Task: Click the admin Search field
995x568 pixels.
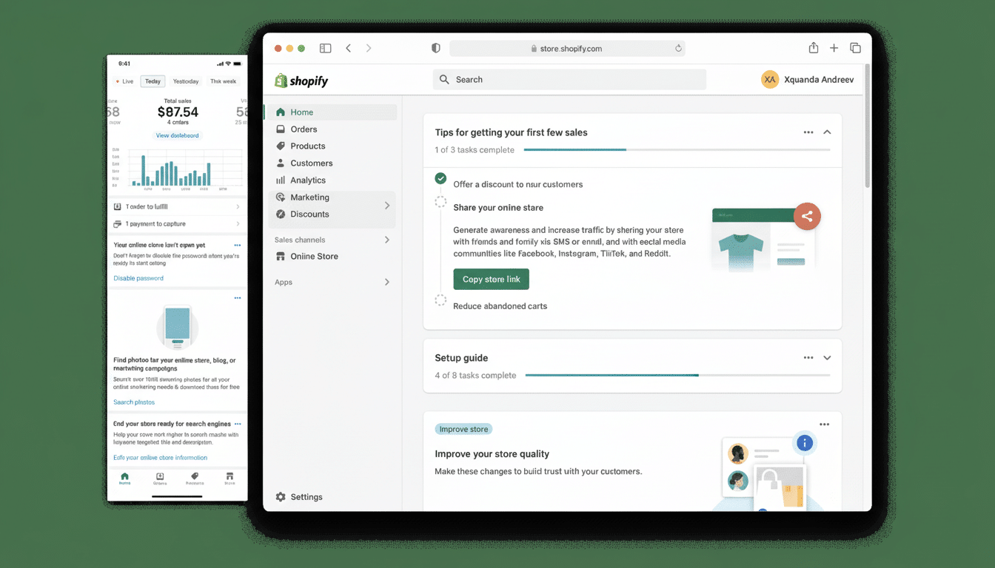Action: pos(569,79)
